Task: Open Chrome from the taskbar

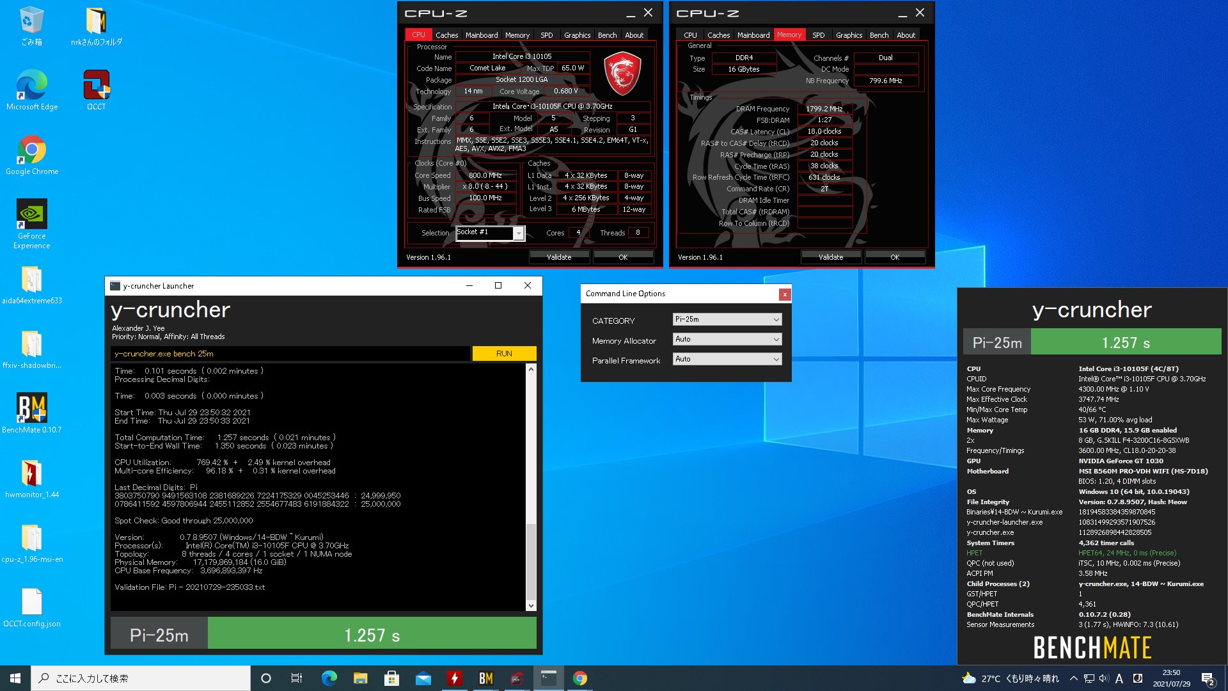Action: point(579,678)
